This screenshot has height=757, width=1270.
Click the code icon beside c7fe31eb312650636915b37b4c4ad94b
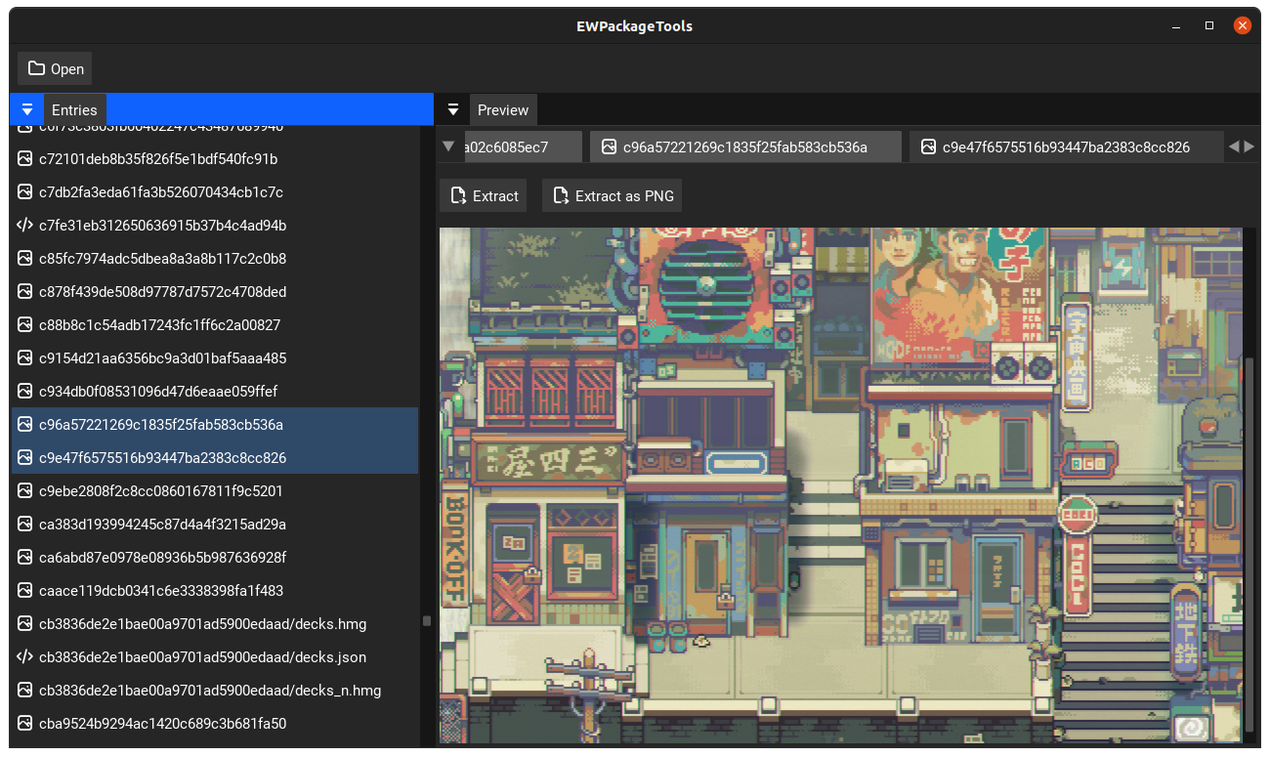click(25, 225)
